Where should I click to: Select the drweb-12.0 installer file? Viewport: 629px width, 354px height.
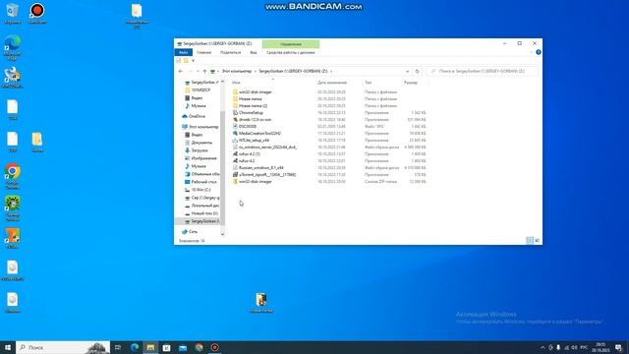coord(255,120)
